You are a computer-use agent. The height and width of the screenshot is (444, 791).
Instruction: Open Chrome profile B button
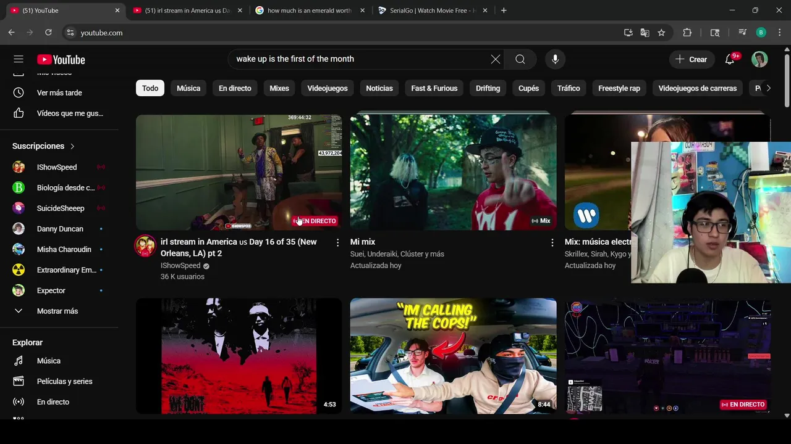[761, 33]
